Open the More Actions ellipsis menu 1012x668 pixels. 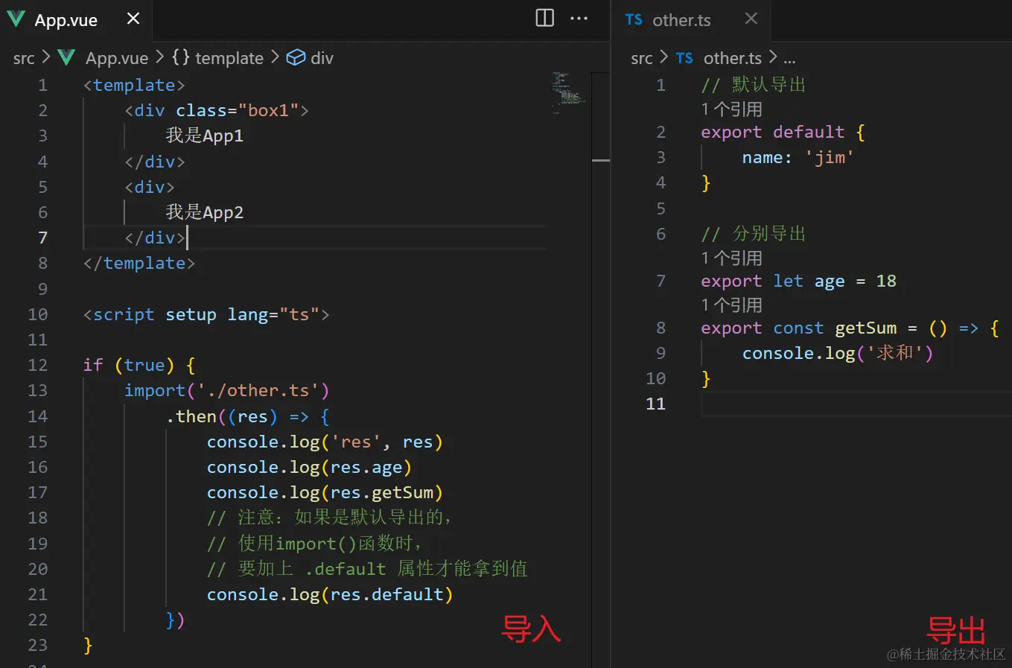click(x=579, y=18)
